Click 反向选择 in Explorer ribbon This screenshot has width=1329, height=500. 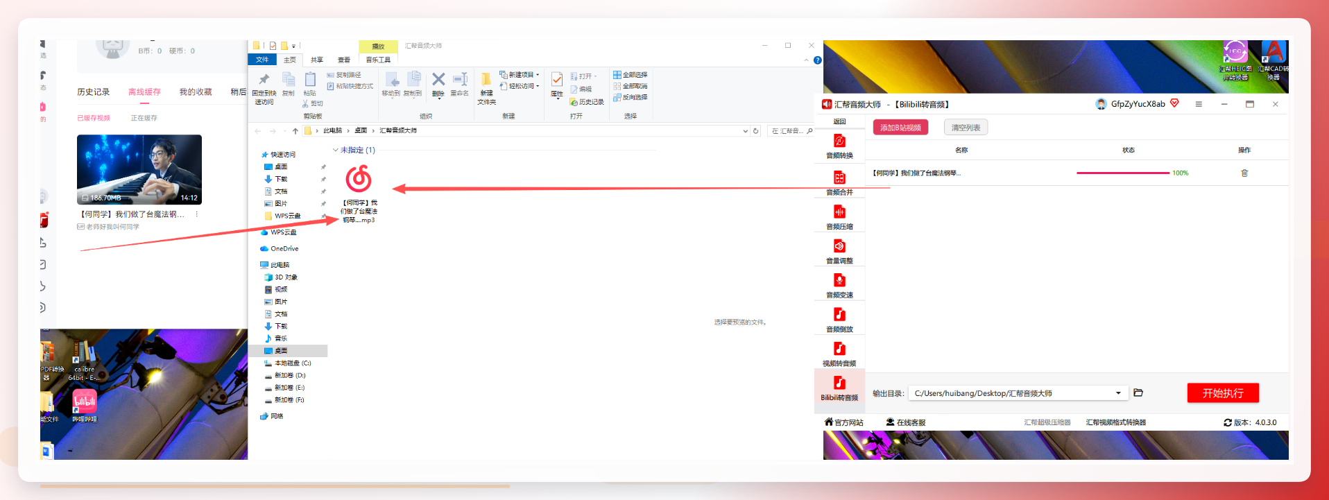point(631,97)
